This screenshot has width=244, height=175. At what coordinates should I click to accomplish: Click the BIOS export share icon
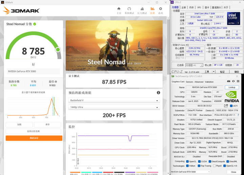coord(226,106)
